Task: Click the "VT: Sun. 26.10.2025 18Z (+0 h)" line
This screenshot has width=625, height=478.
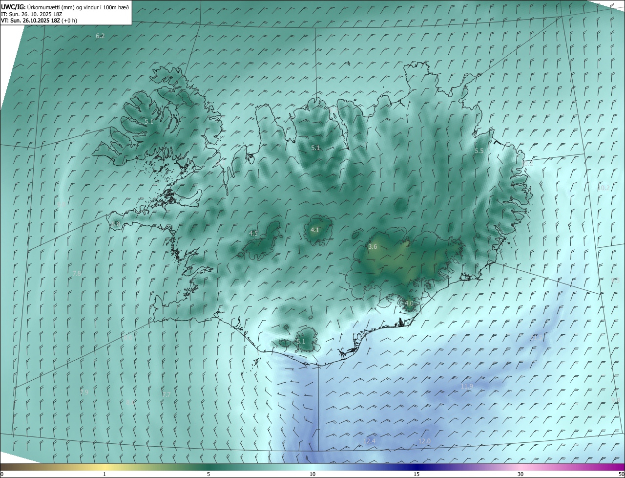Action: tap(39, 21)
